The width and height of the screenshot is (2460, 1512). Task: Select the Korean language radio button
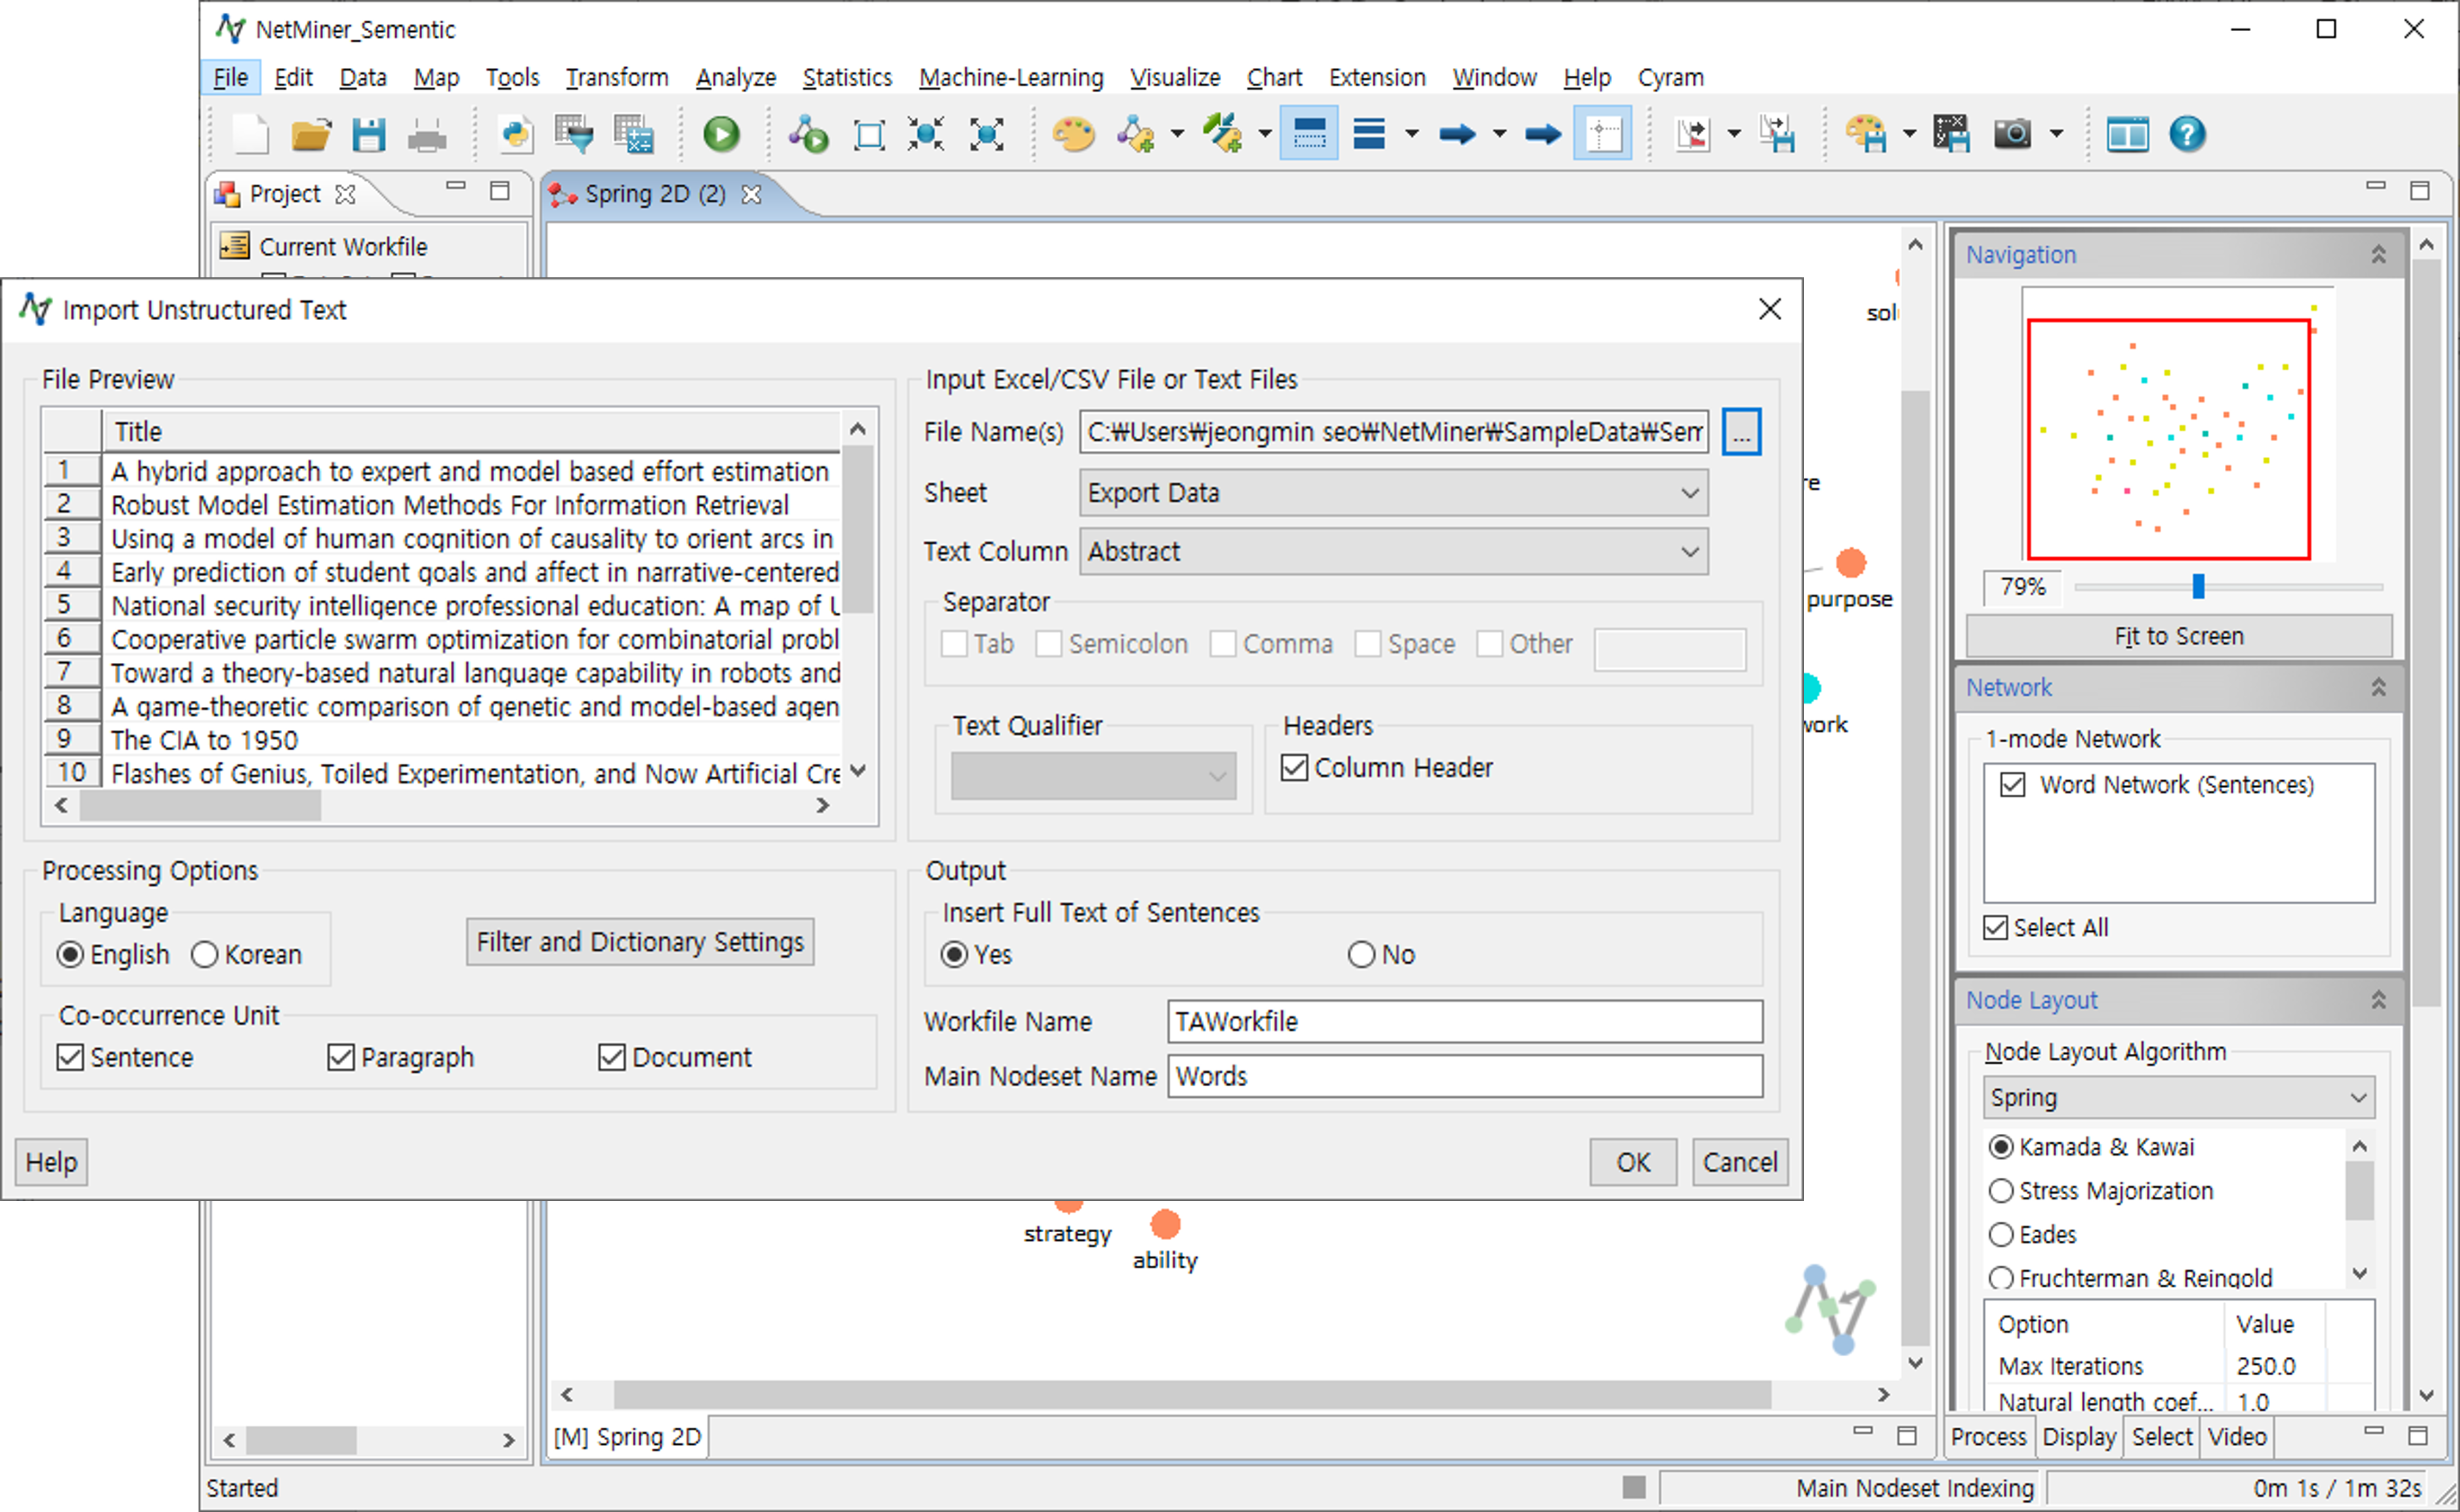204,955
